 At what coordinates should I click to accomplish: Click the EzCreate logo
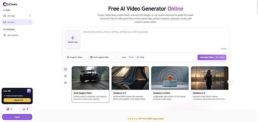click(10, 4)
